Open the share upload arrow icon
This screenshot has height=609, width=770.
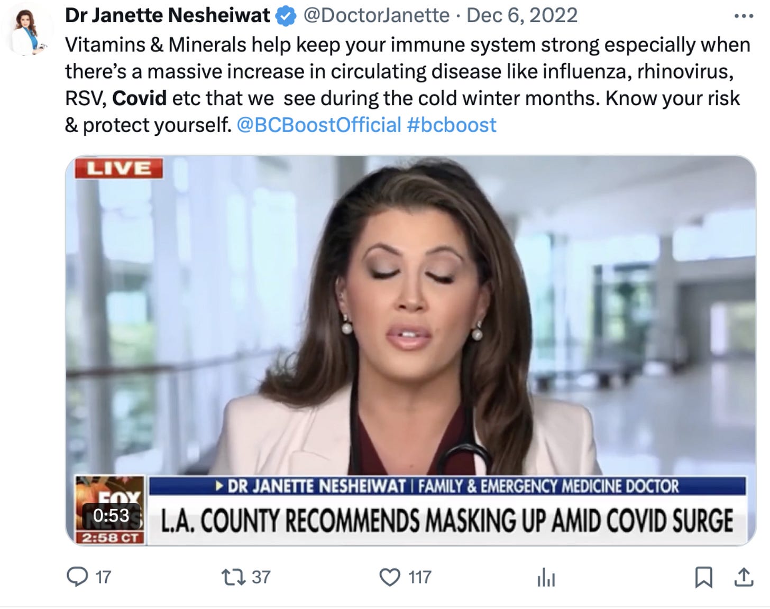(744, 577)
